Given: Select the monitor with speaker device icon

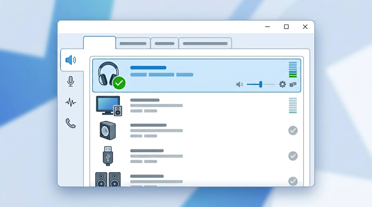Looking at the screenshot, I should click(109, 106).
